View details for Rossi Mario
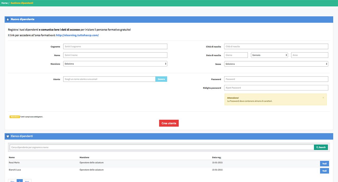This screenshot has width=338, height=182. point(324,164)
